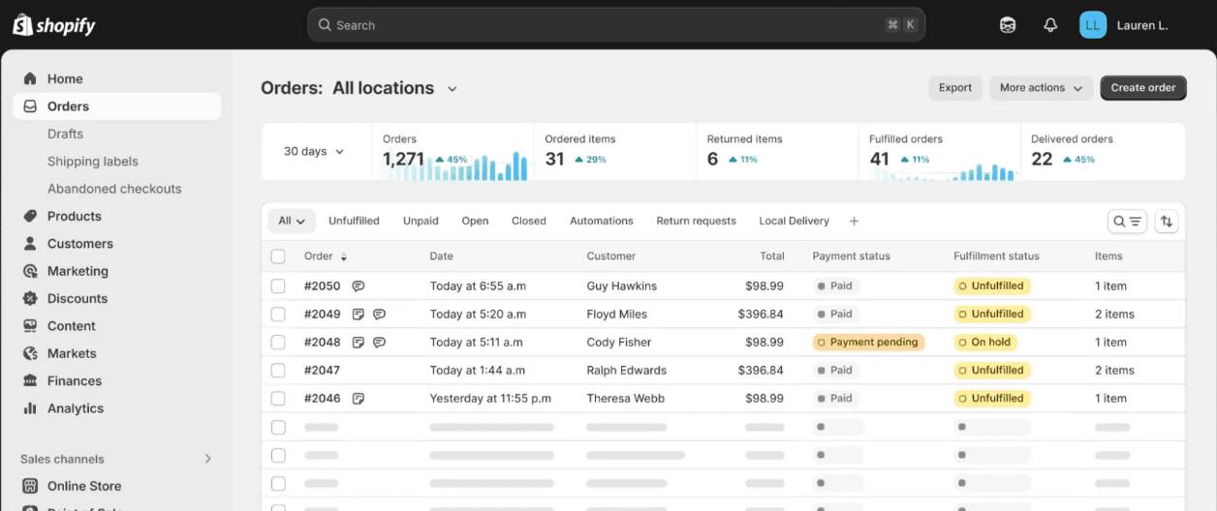Click customer name Theresa Webb
The height and width of the screenshot is (511, 1217).
click(626, 399)
